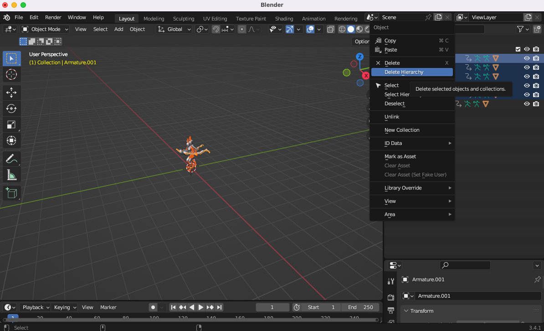Open the Render properties tab
This screenshot has height=331, width=544.
point(391,297)
